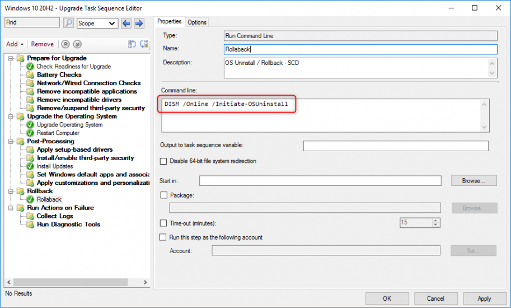
Task: Open the Add dropdown menu
Action: point(15,44)
